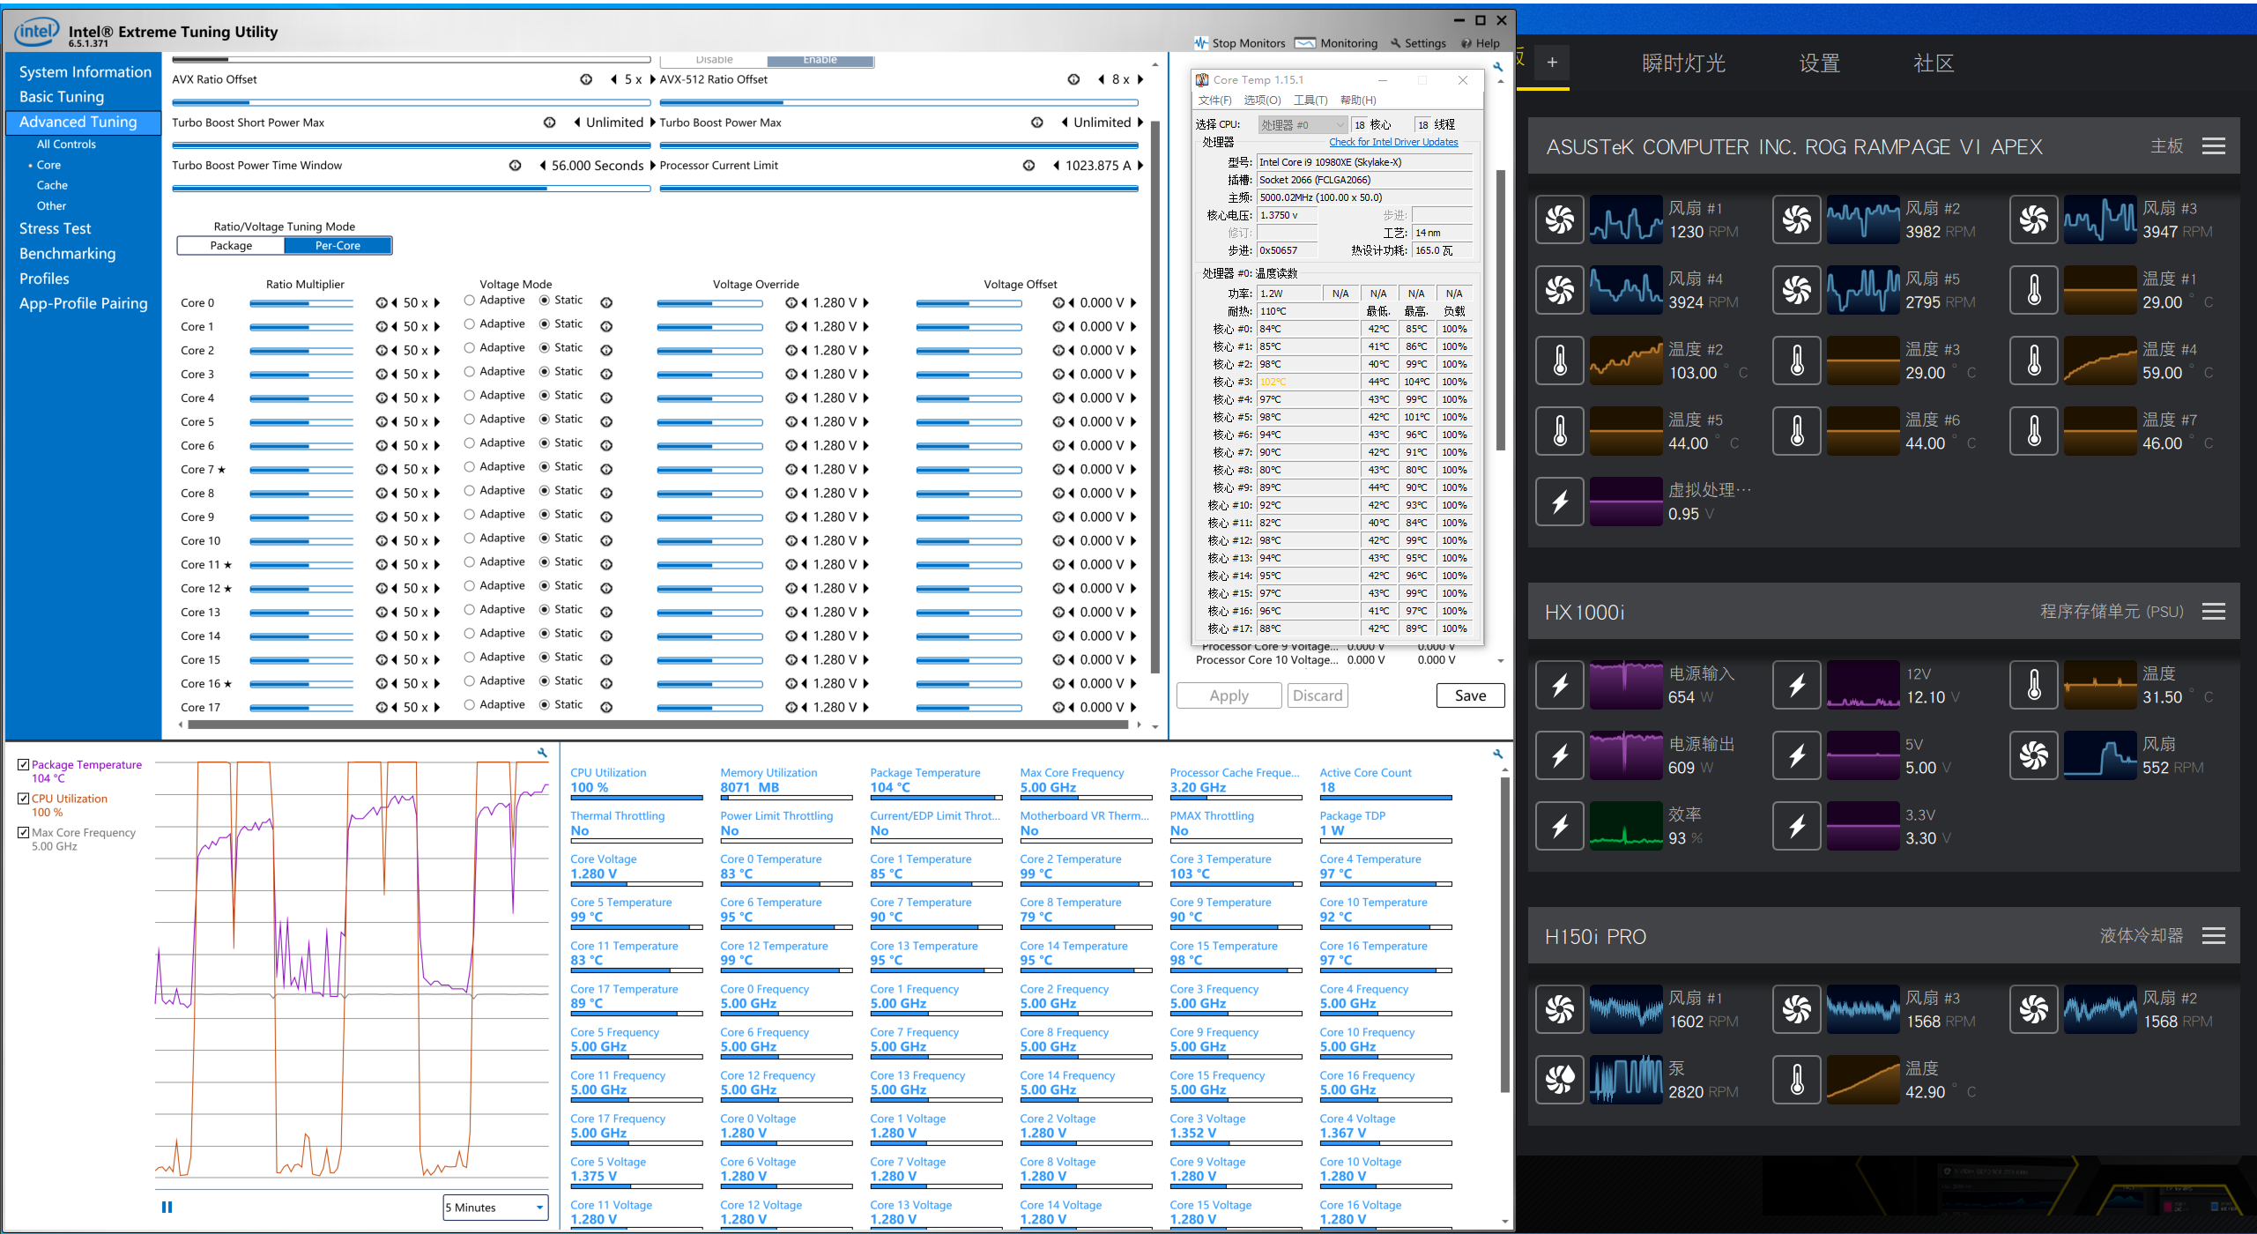This screenshot has width=2257, height=1234.
Task: Adjust Core 0 ratio multiplier slider
Action: click(301, 303)
